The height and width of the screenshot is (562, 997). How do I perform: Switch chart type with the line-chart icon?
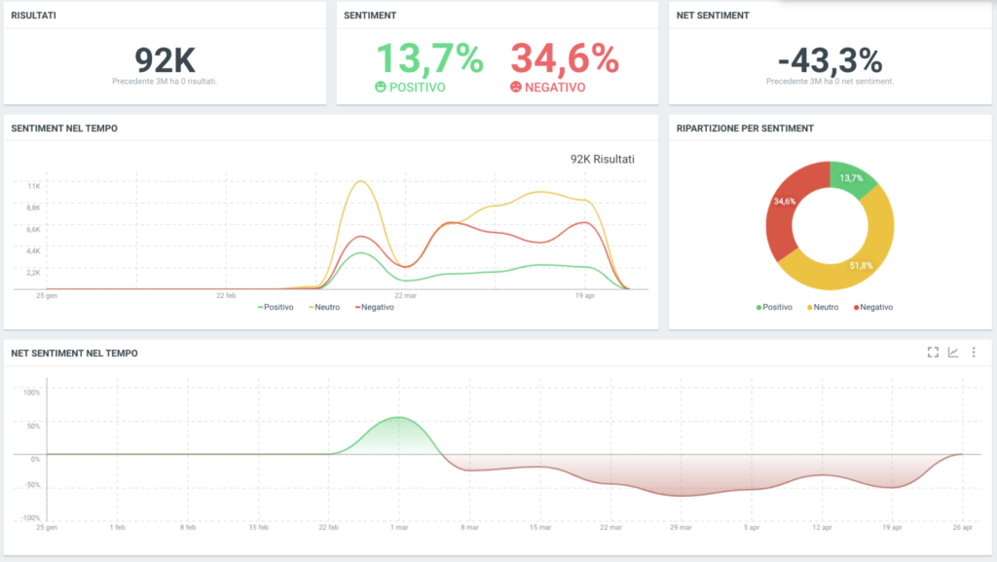pyautogui.click(x=953, y=353)
